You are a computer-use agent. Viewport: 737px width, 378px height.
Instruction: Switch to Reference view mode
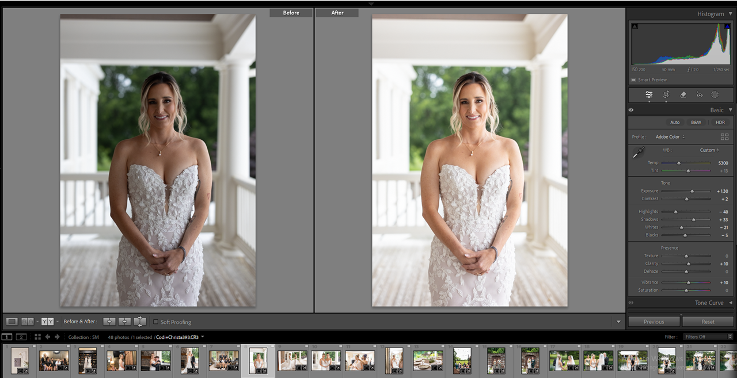27,322
